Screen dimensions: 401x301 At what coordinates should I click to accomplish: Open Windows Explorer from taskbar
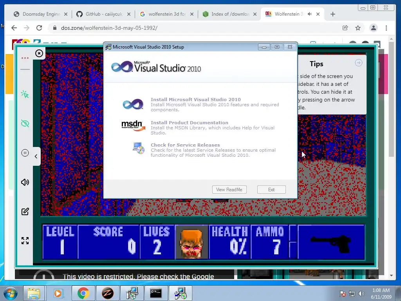click(34, 293)
